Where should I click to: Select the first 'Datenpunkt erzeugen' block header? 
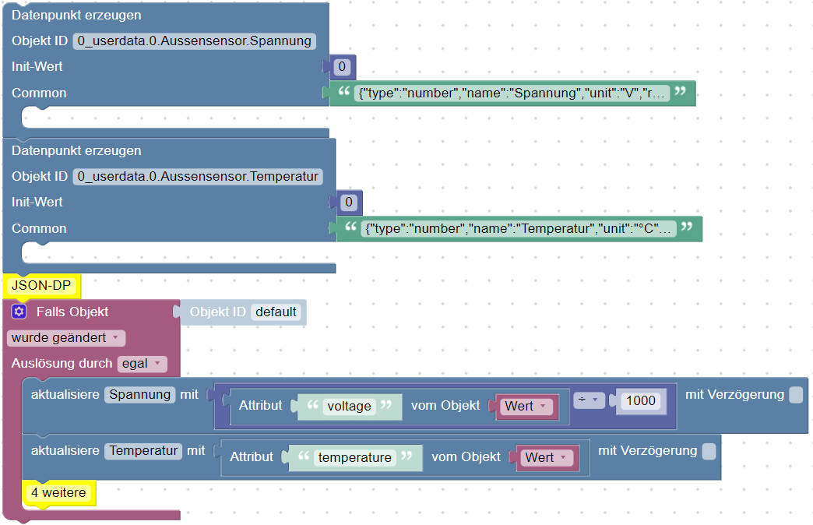coord(77,16)
